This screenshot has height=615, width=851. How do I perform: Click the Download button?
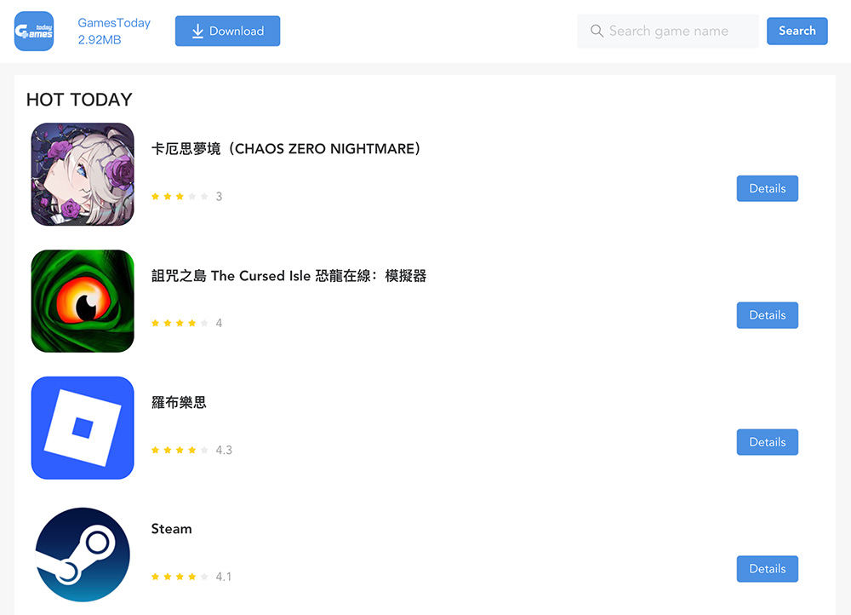point(227,31)
